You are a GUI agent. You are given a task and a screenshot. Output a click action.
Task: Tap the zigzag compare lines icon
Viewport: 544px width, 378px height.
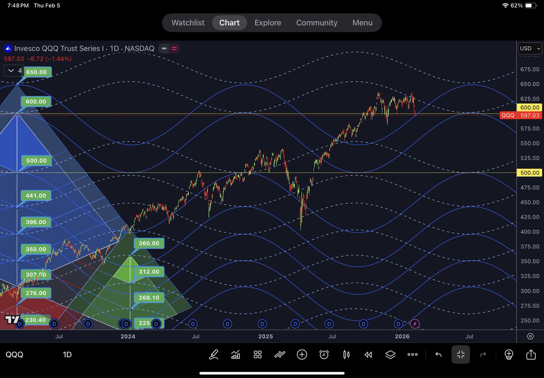[x=280, y=355]
